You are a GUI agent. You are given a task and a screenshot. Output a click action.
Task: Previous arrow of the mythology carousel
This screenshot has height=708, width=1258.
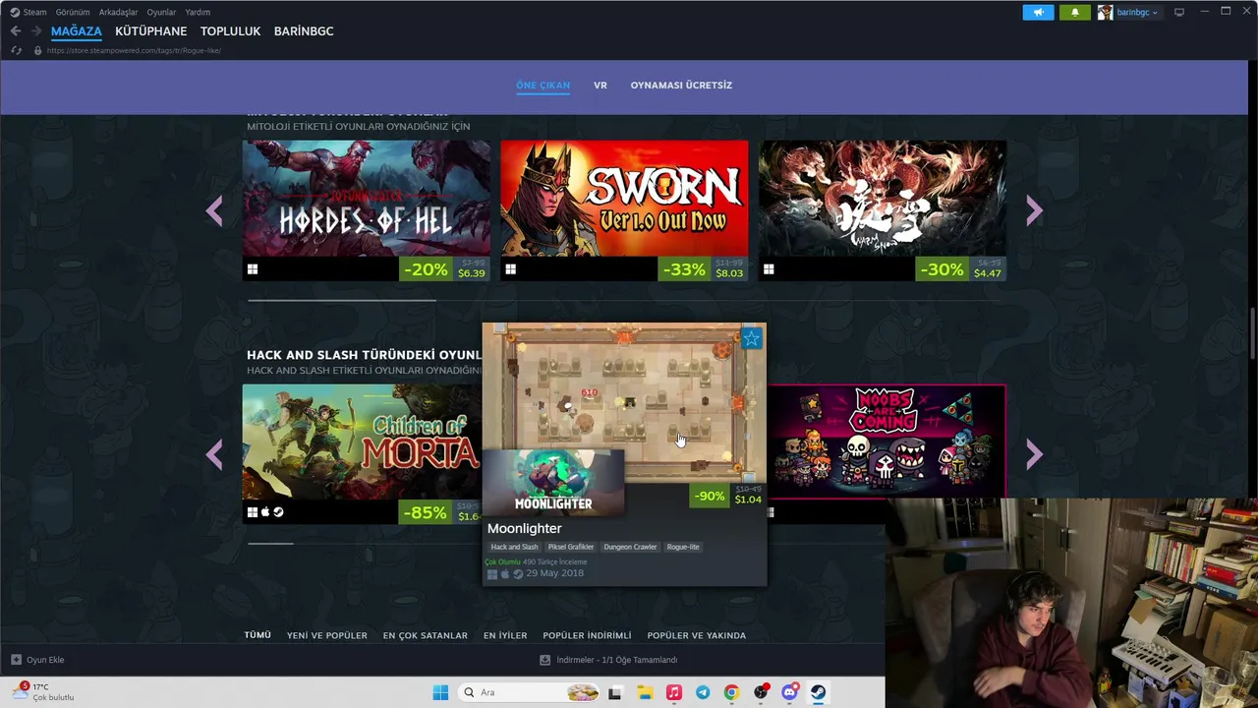click(214, 210)
